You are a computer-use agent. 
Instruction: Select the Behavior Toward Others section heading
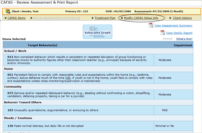pos(23,102)
